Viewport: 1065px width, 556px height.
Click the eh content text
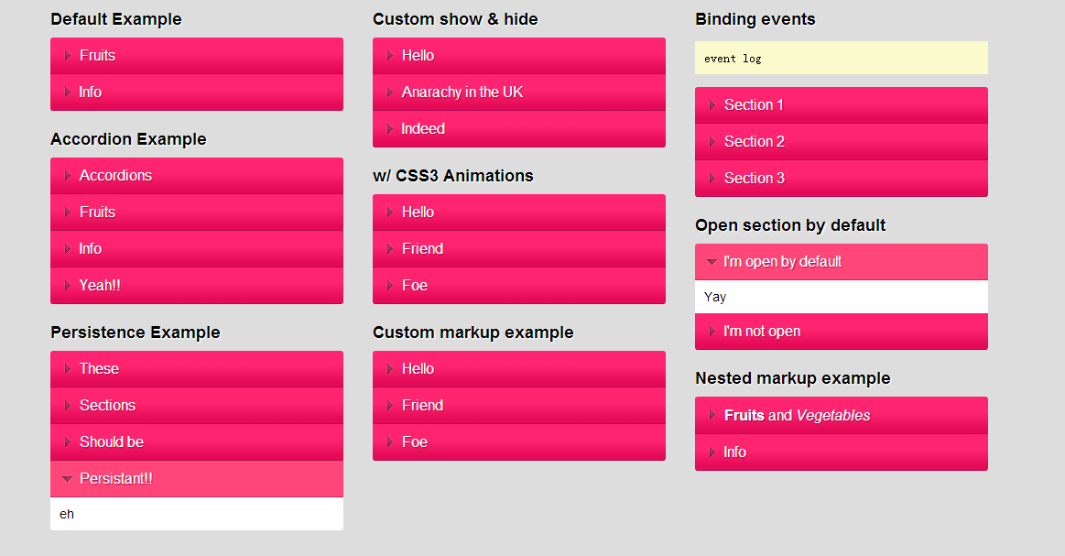67,515
